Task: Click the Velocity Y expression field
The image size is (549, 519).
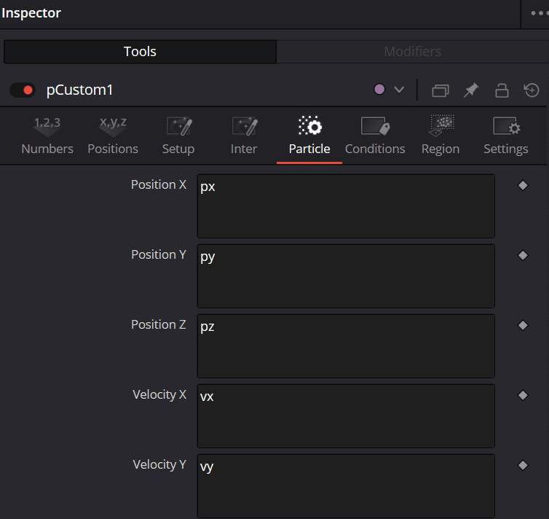Action: (346, 486)
